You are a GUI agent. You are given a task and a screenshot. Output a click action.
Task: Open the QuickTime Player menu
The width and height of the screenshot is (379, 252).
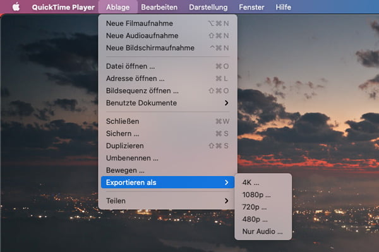click(x=63, y=7)
